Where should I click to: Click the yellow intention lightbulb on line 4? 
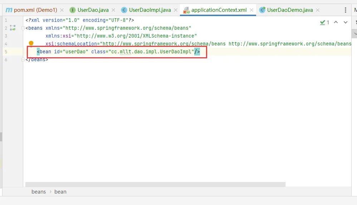[x=31, y=43]
